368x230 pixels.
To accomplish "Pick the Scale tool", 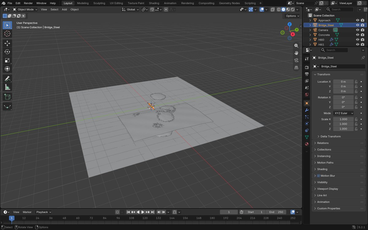I will 7,60.
